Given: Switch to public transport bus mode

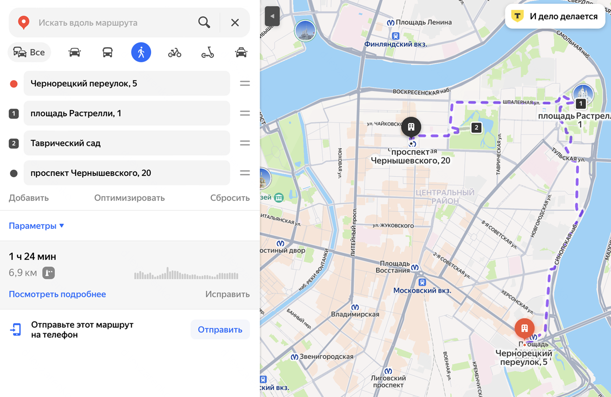Looking at the screenshot, I should (x=107, y=52).
